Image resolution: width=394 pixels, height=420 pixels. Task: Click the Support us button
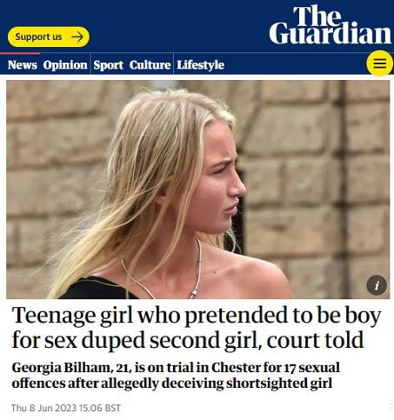click(x=49, y=37)
